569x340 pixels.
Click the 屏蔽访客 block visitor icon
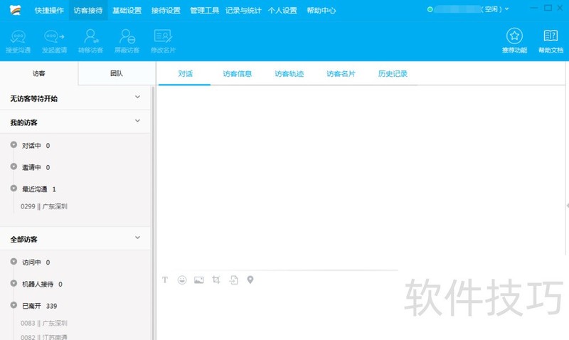click(x=127, y=37)
